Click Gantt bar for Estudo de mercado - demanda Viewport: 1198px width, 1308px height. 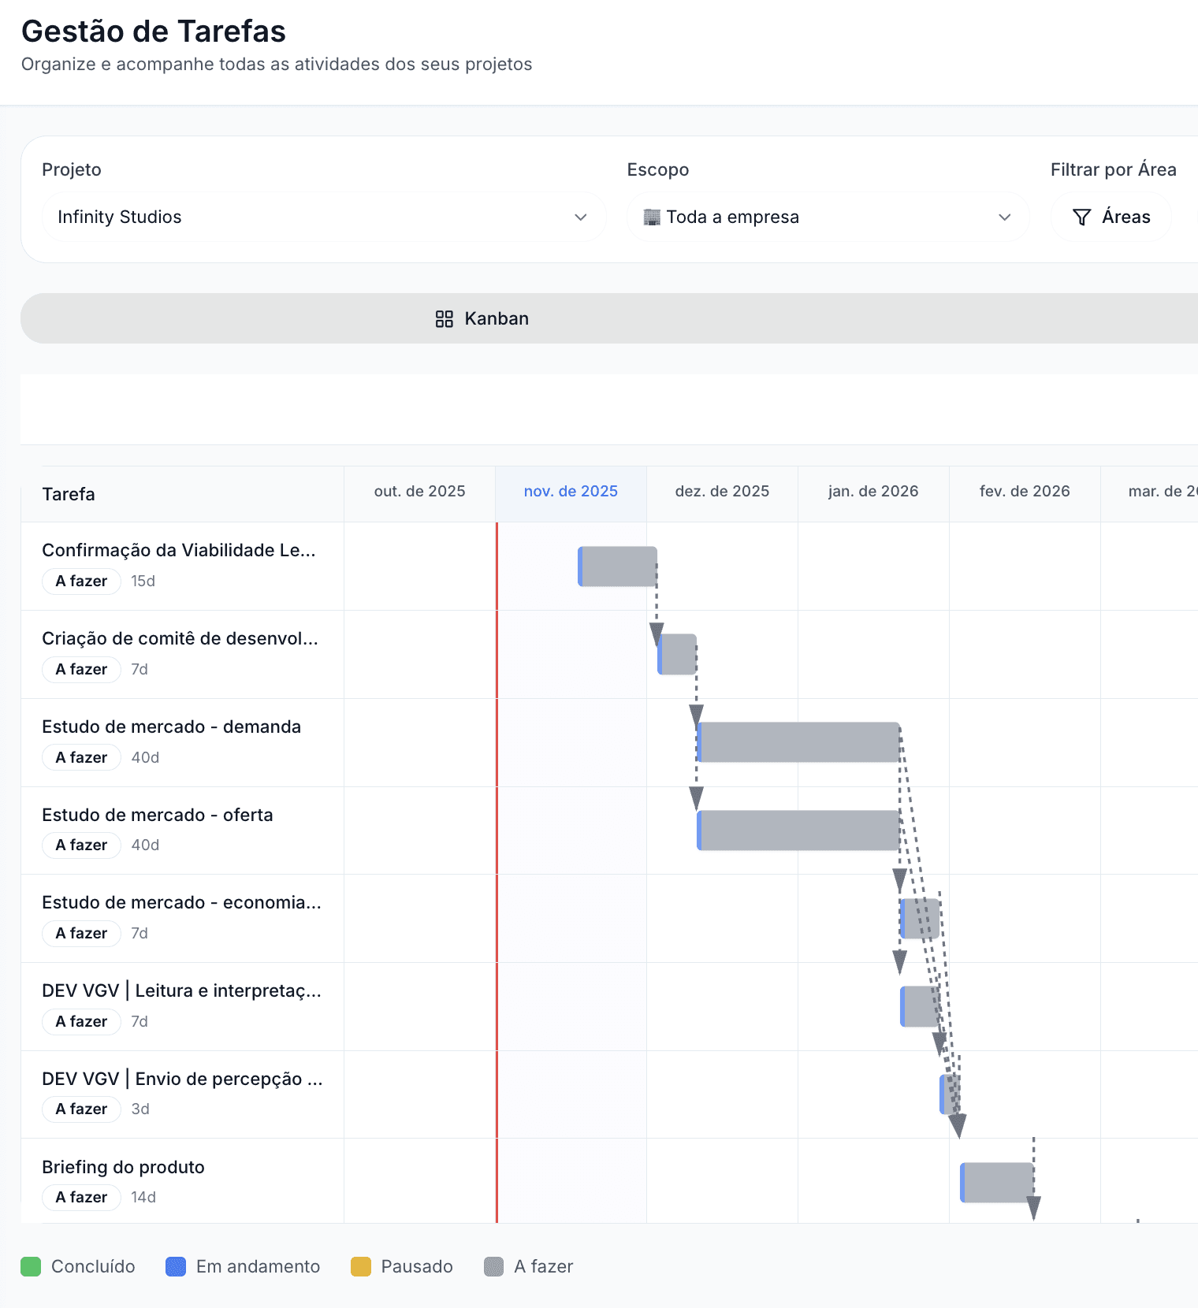pos(798,742)
